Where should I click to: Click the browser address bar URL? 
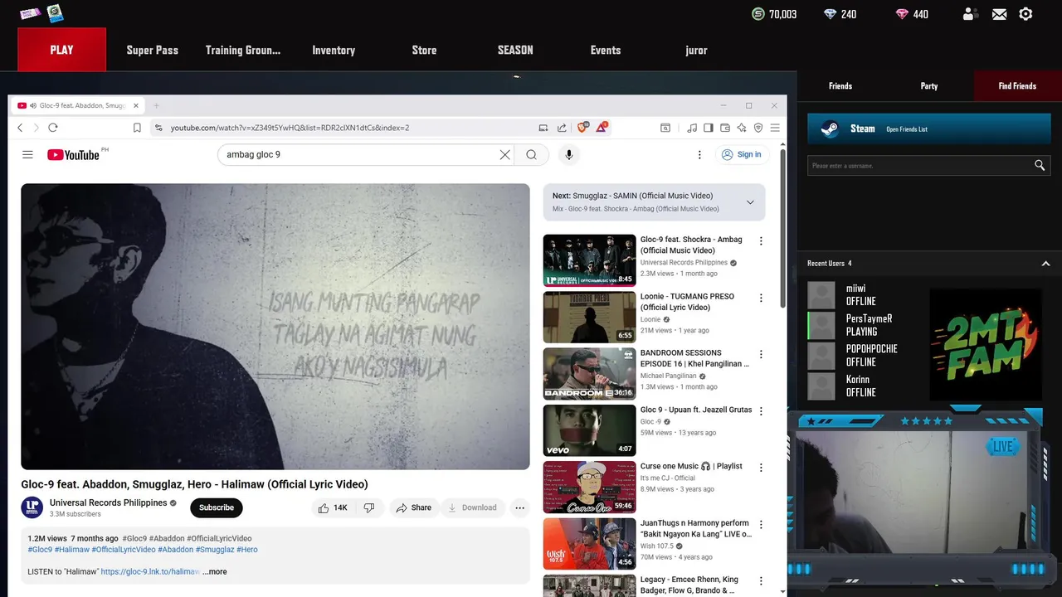(290, 128)
